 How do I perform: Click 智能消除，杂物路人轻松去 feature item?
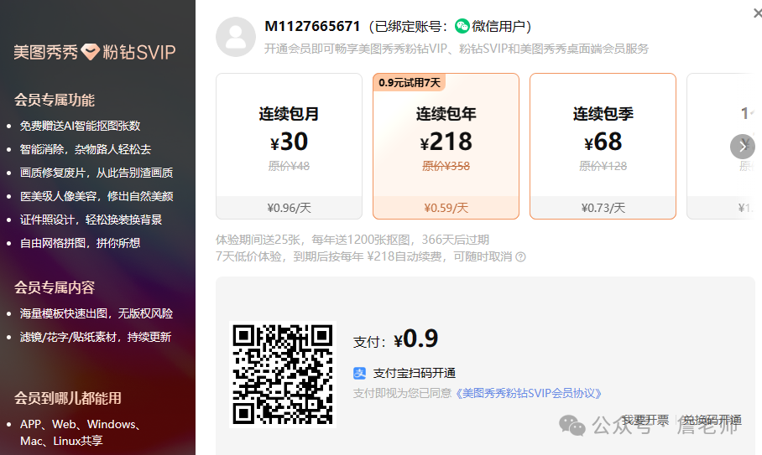tap(86, 149)
